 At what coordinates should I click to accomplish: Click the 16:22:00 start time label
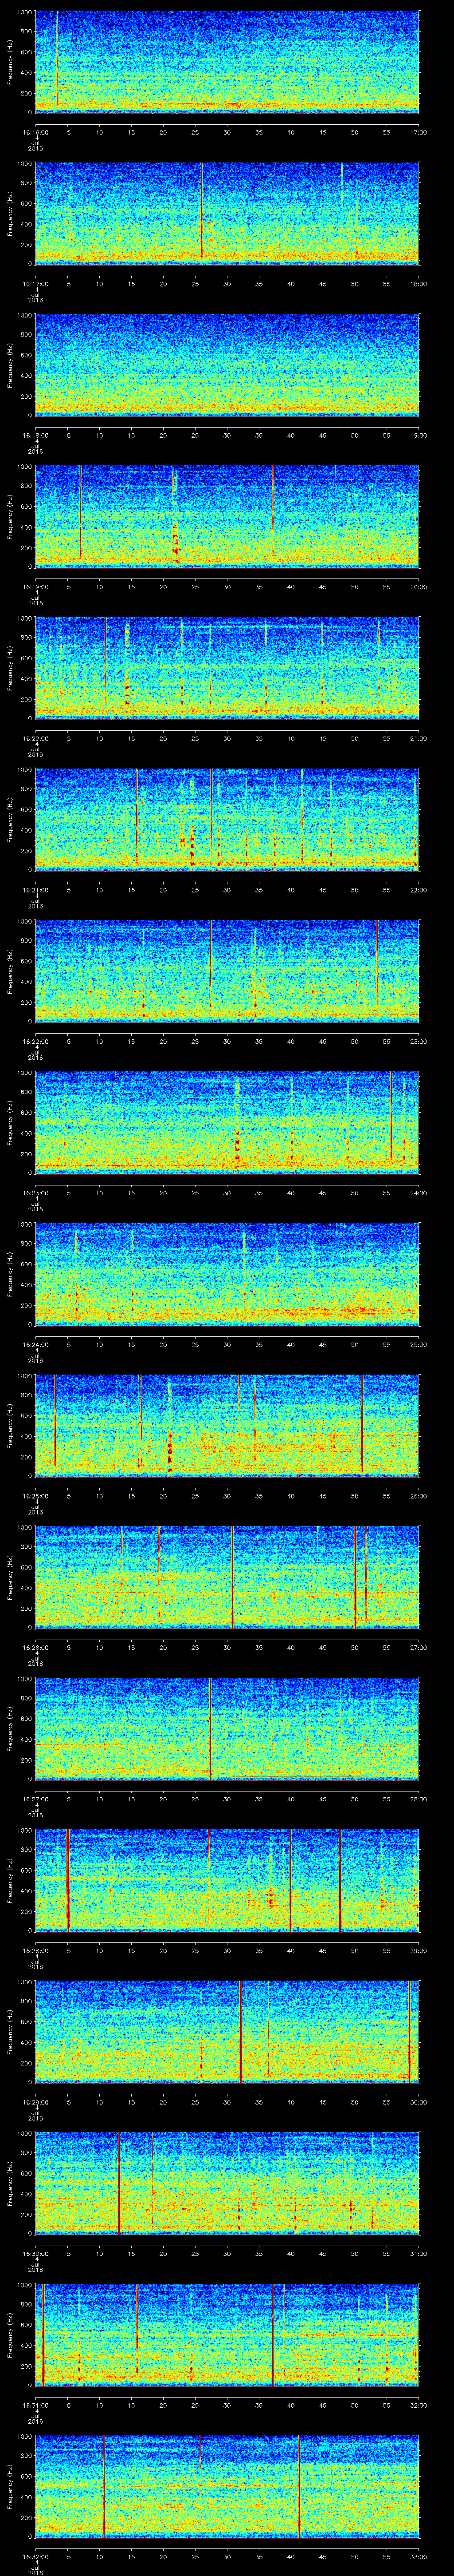(x=35, y=1041)
